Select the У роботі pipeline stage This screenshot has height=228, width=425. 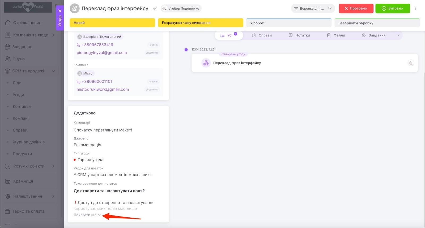(x=289, y=23)
